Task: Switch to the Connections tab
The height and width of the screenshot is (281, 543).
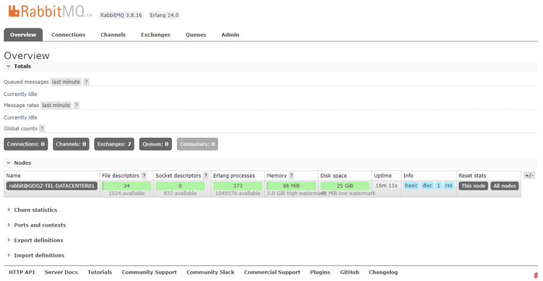Action: [68, 35]
